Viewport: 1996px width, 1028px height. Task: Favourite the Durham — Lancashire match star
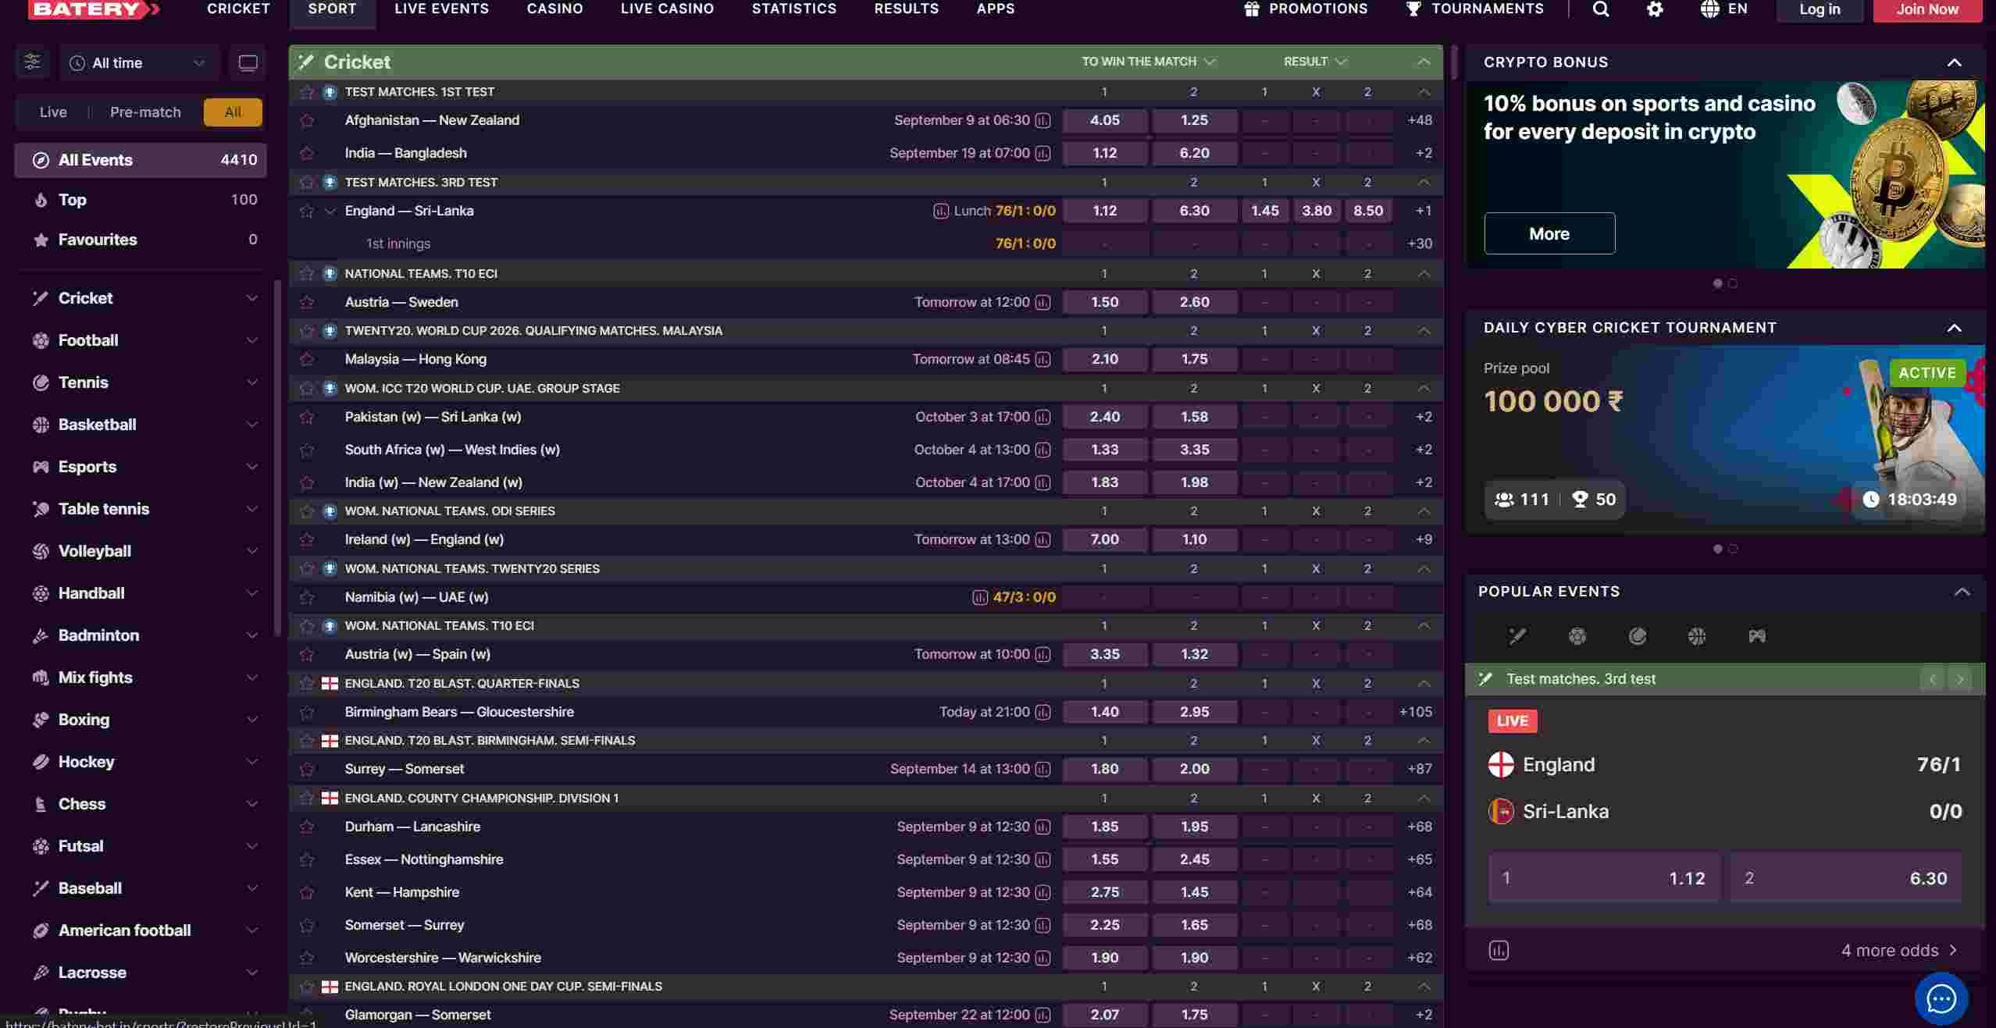pos(307,827)
